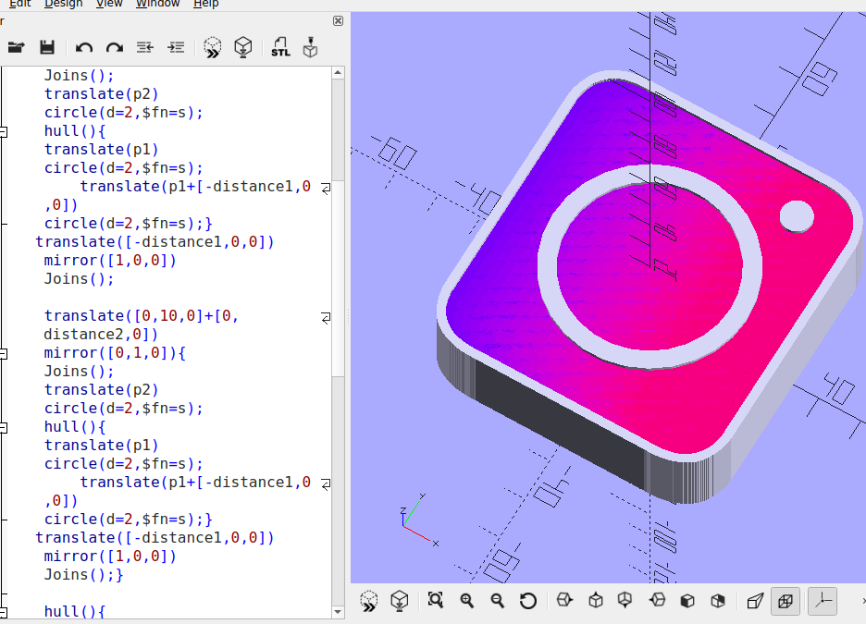Open a file with the editor toolbar

[17, 47]
